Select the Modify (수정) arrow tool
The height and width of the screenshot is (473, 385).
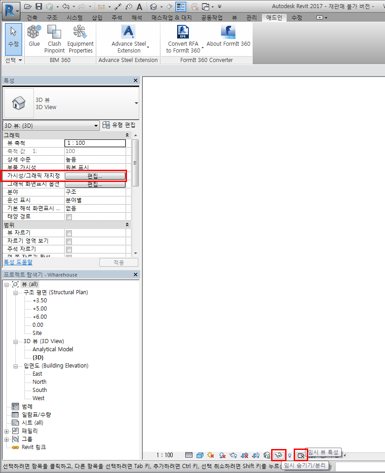click(14, 39)
